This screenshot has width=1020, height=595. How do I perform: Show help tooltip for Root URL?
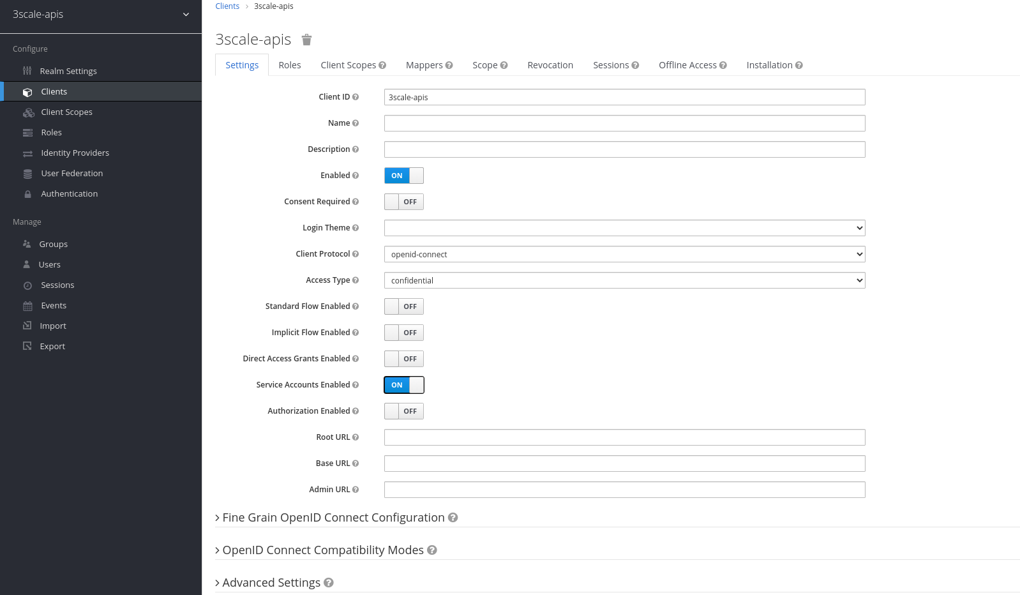[x=356, y=437]
